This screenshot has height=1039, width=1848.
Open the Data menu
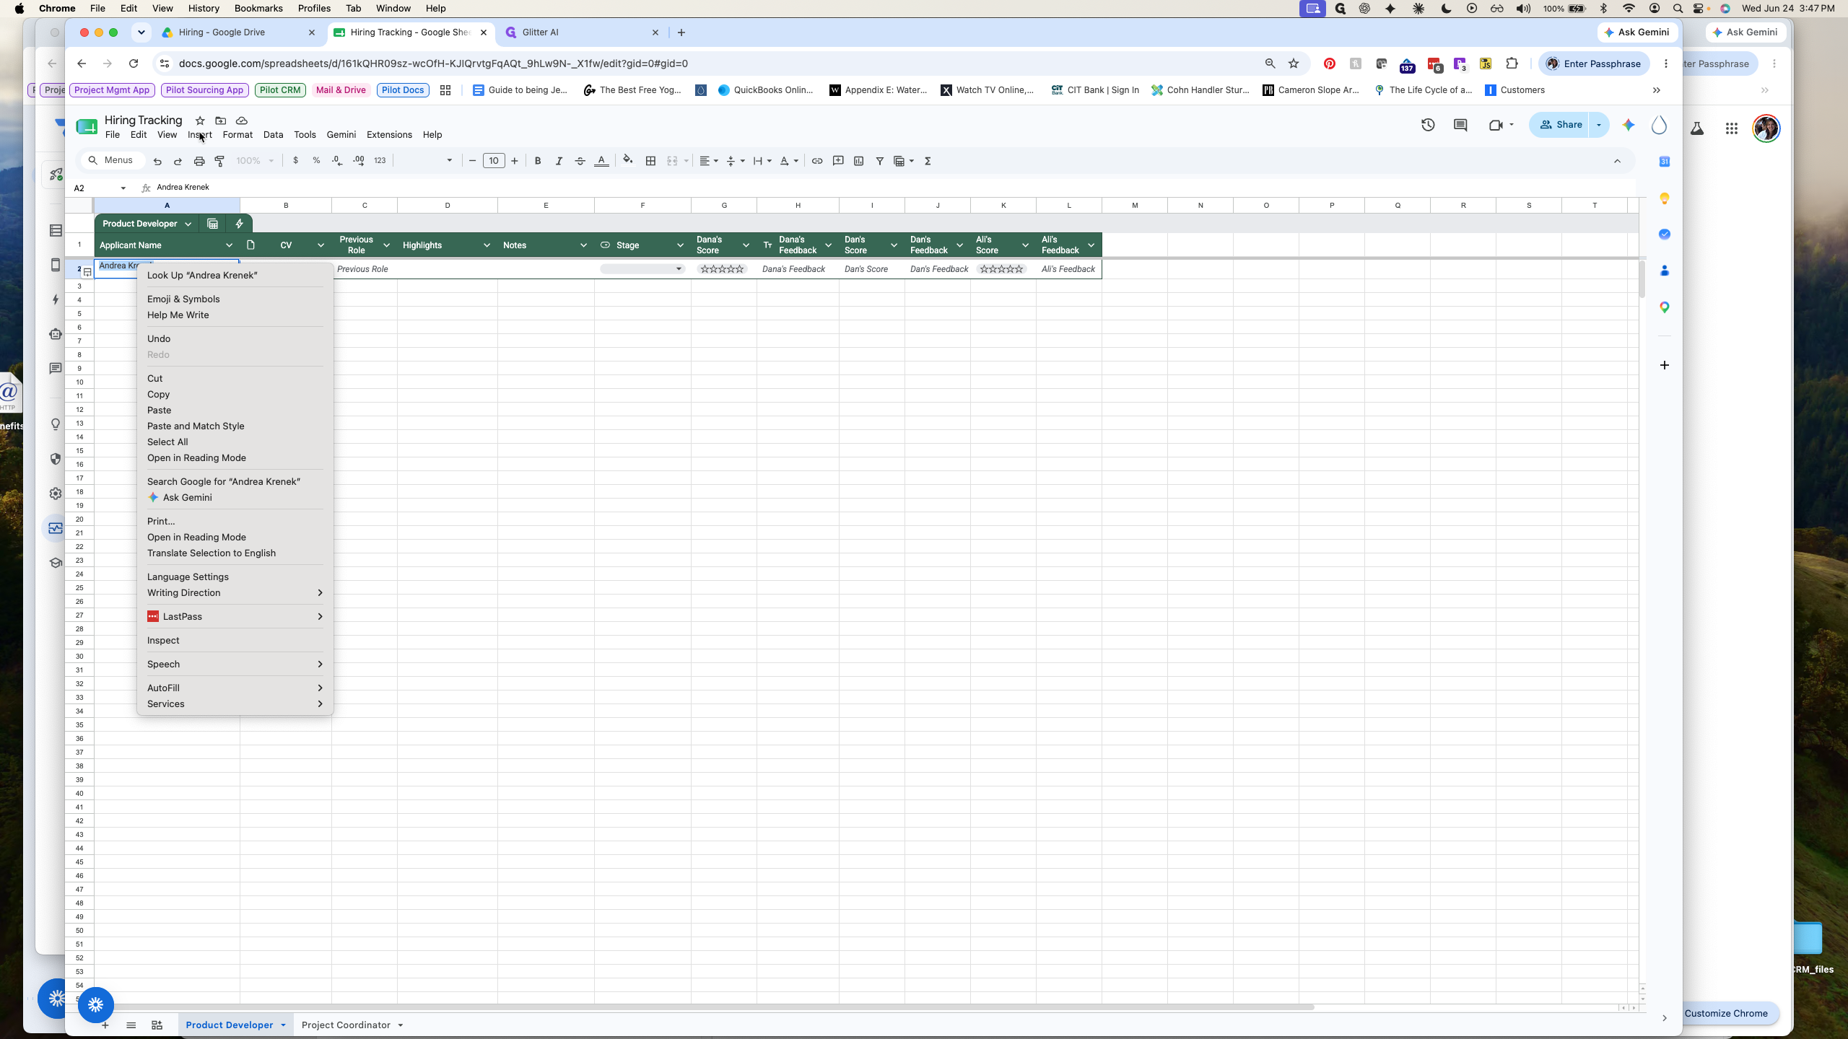point(273,135)
